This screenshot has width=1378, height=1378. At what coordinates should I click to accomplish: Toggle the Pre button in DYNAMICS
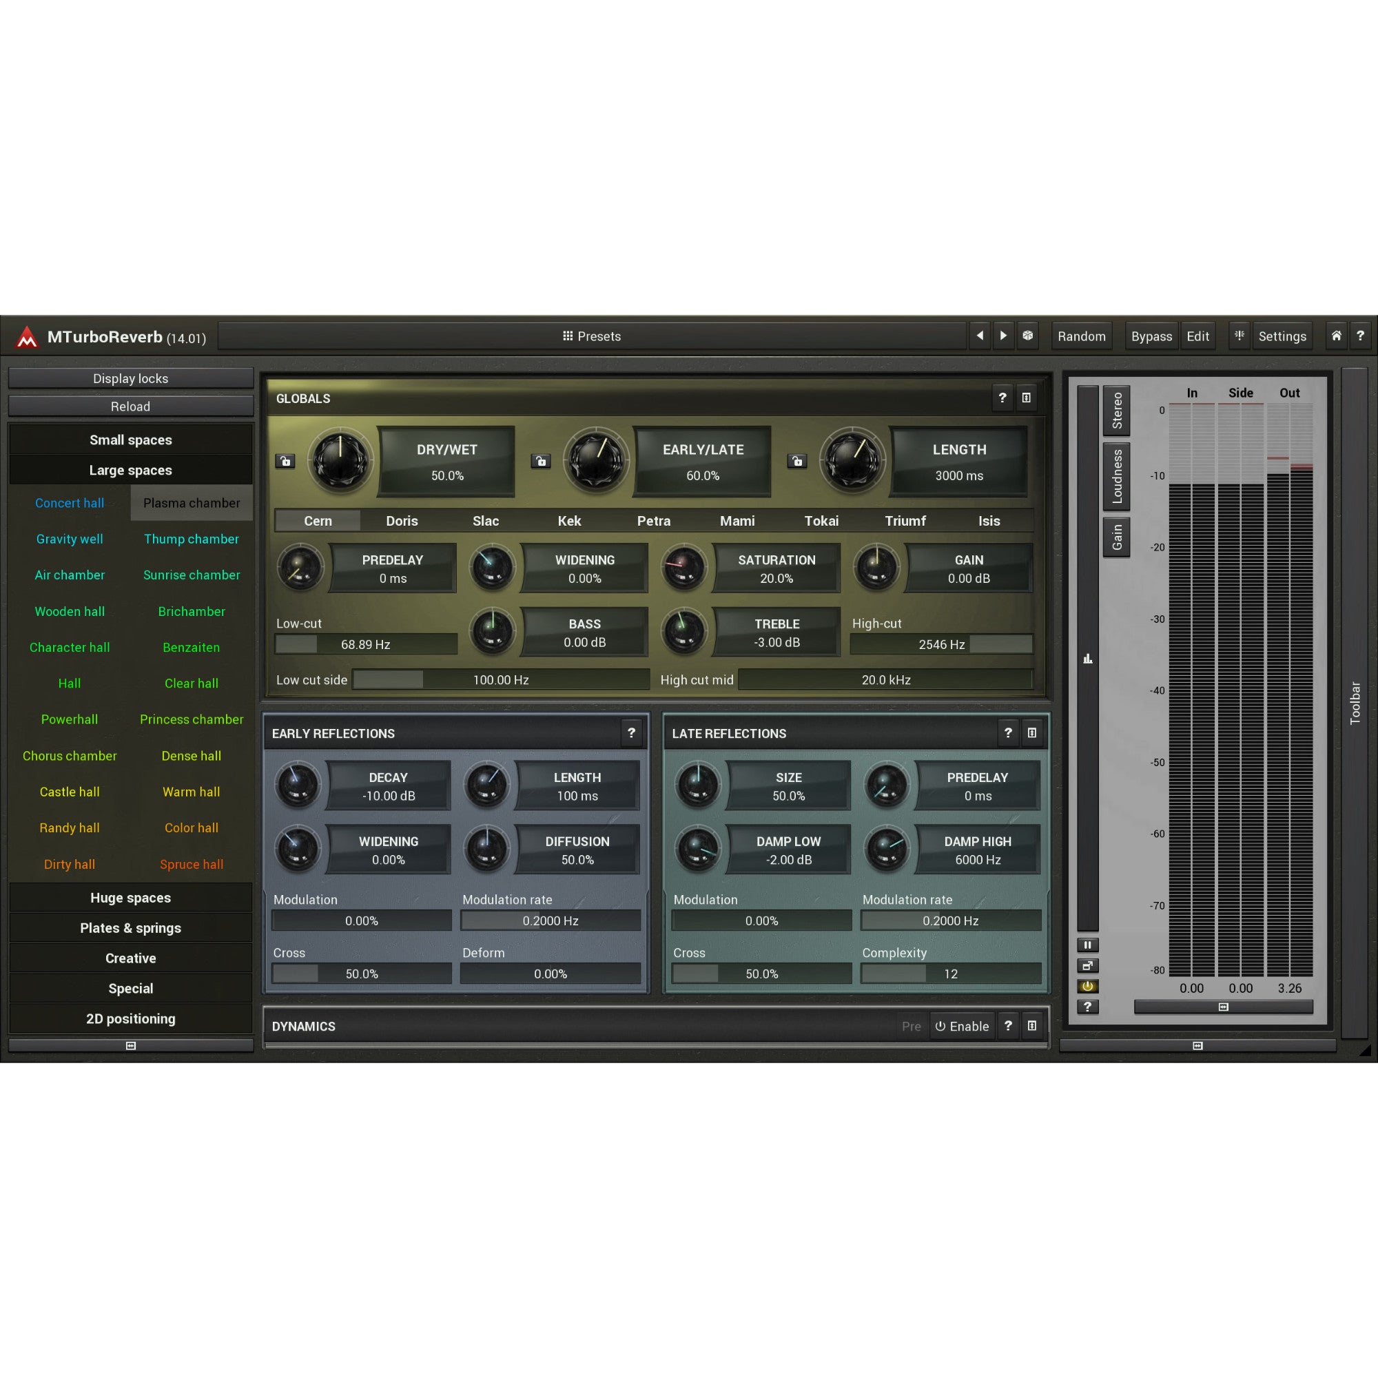(x=911, y=1026)
